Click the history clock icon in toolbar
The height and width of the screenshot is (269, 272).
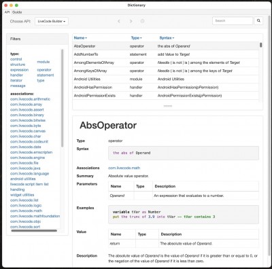(x=142, y=21)
